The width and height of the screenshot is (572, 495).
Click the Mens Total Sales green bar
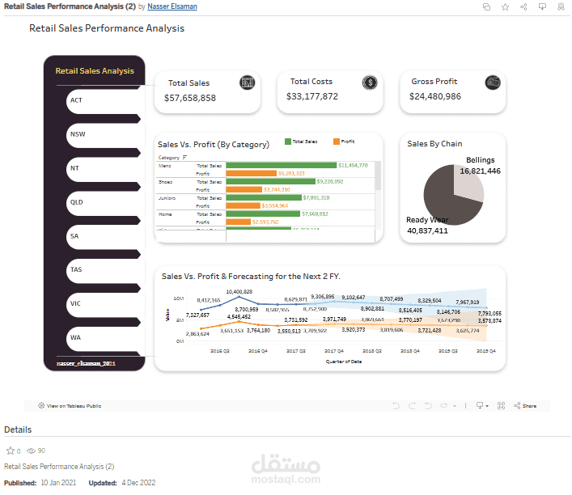[282, 165]
